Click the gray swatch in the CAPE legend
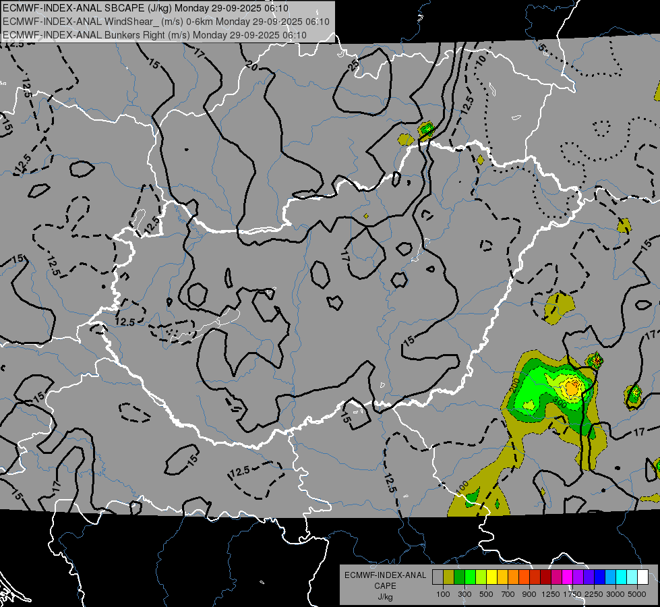Image resolution: width=660 pixels, height=607 pixels. click(438, 577)
